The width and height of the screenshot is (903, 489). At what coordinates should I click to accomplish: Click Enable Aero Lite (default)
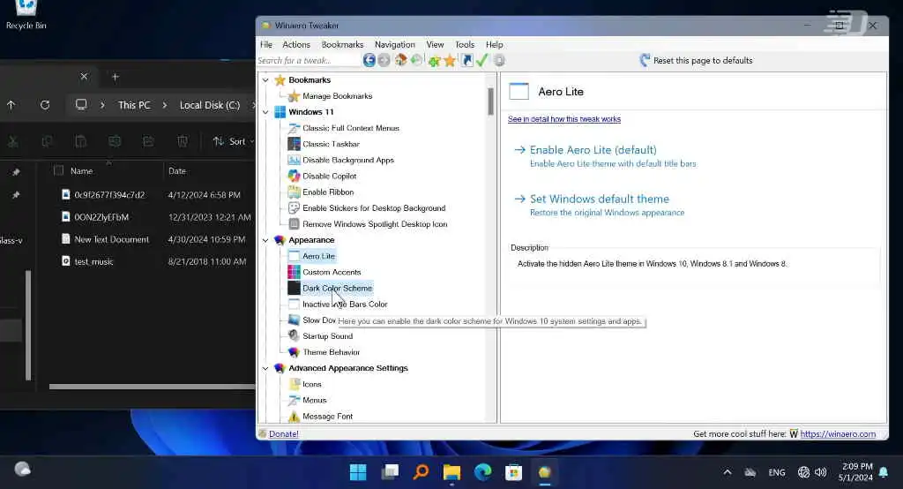tap(593, 150)
